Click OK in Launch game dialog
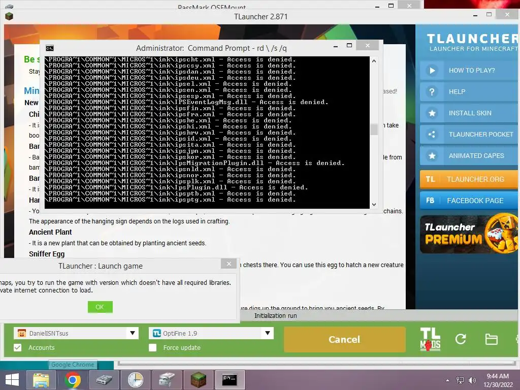This screenshot has height=390, width=520. (100, 307)
